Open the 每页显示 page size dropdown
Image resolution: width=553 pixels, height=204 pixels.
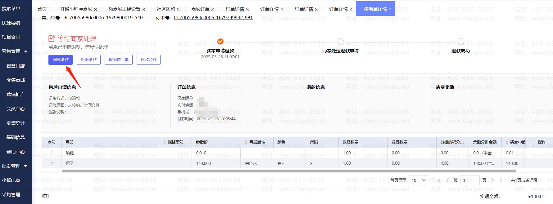(x=419, y=180)
